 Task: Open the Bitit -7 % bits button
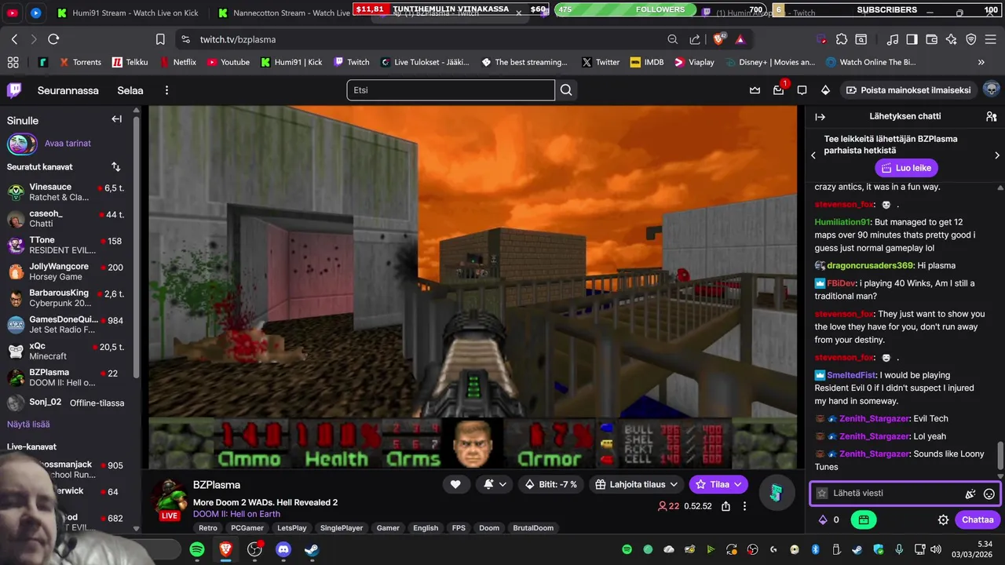[551, 485]
